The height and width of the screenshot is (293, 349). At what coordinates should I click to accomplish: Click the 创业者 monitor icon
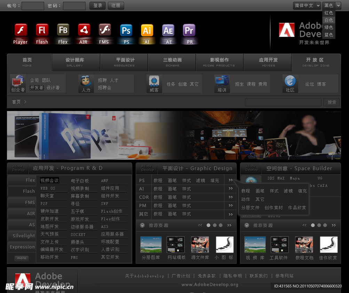(18, 81)
